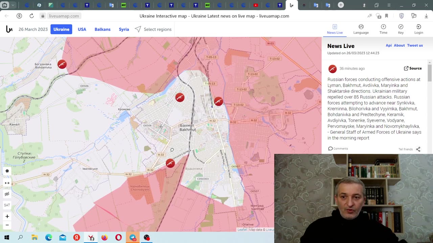Reload the page in browser

click(x=31, y=16)
